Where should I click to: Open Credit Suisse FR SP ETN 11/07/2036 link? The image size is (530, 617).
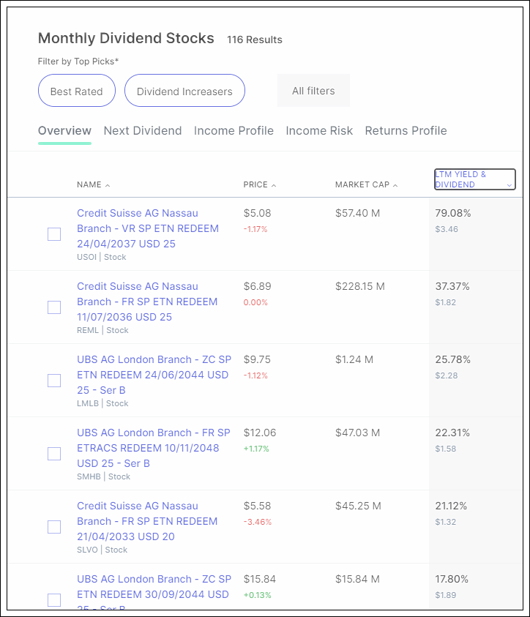click(147, 302)
